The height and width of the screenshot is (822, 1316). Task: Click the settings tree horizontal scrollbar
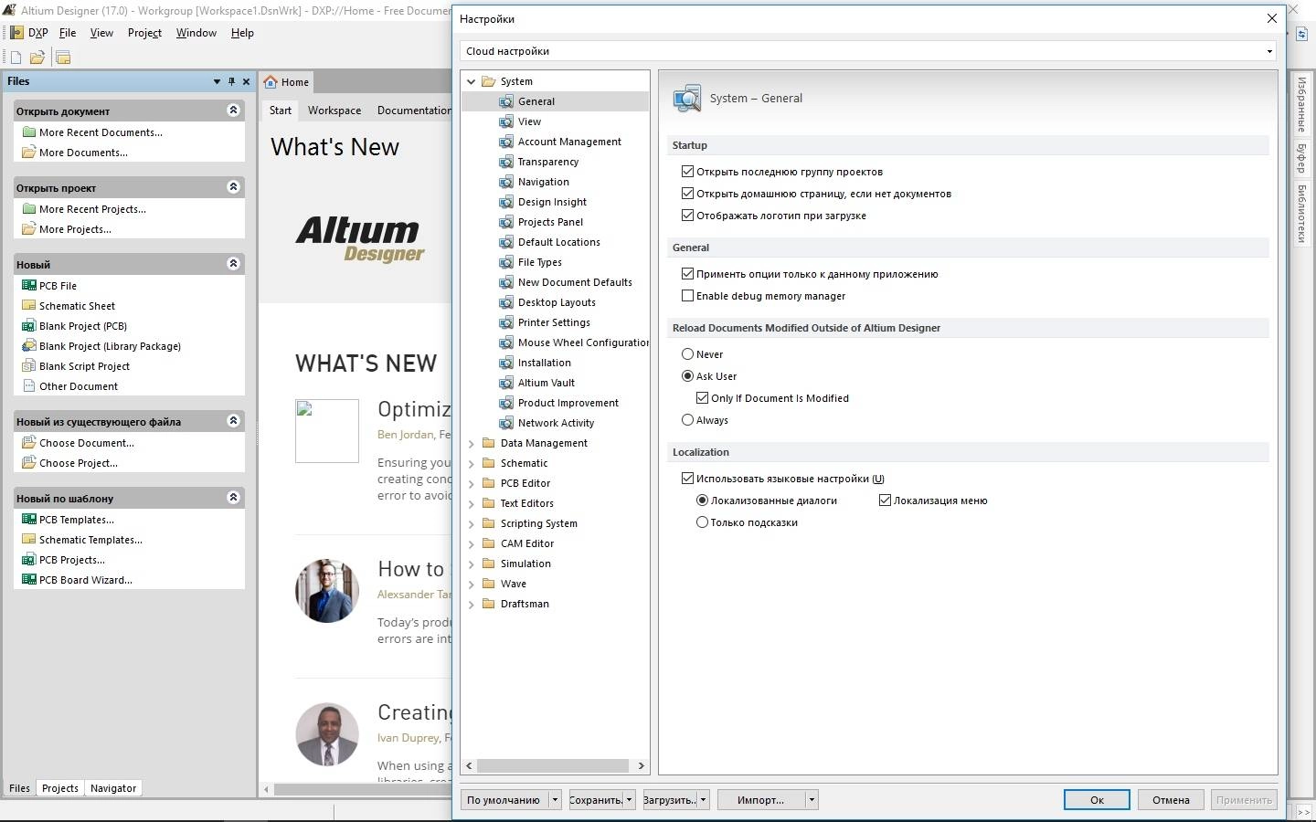click(x=553, y=765)
